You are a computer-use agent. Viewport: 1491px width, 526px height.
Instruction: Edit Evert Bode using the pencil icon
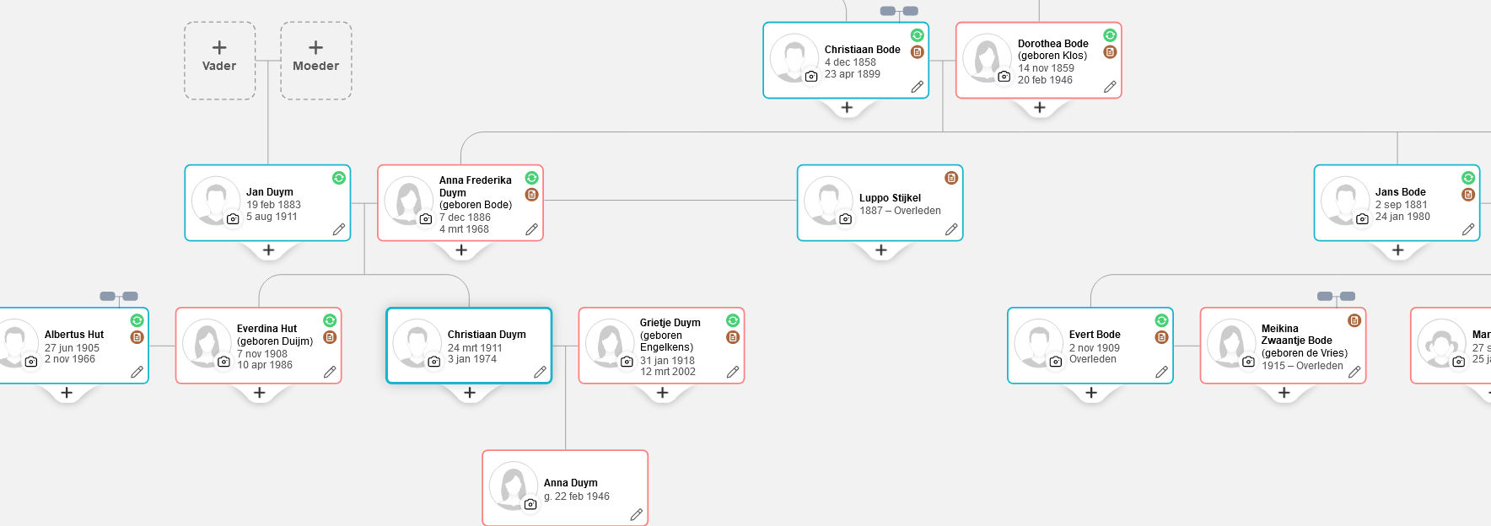pyautogui.click(x=1161, y=372)
